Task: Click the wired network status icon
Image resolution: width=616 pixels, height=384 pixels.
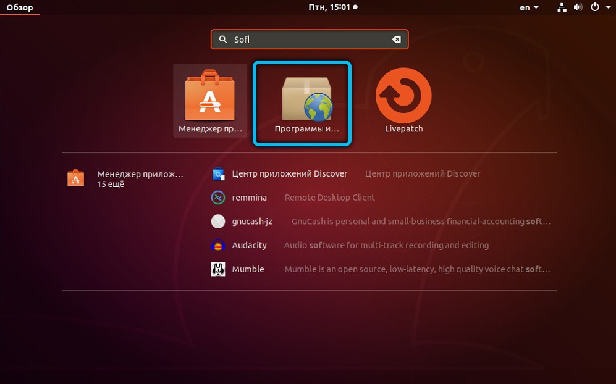Action: pos(562,7)
